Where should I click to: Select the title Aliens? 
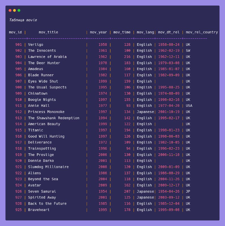(x=34, y=173)
